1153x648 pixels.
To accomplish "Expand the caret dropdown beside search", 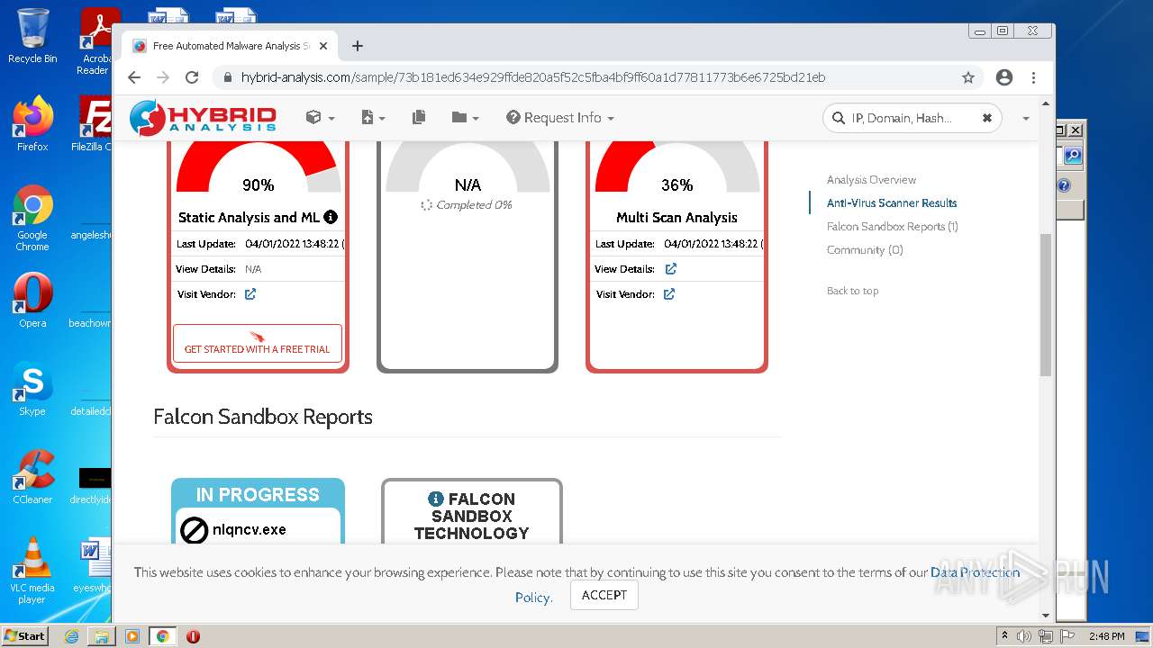I will [x=1025, y=119].
